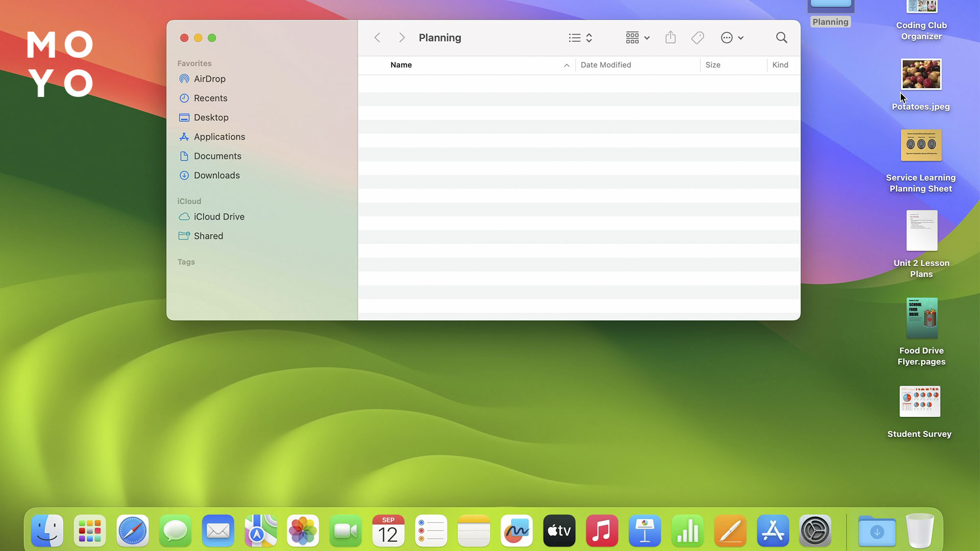Click the Share icon in the toolbar
Image resolution: width=980 pixels, height=551 pixels.
tap(670, 37)
